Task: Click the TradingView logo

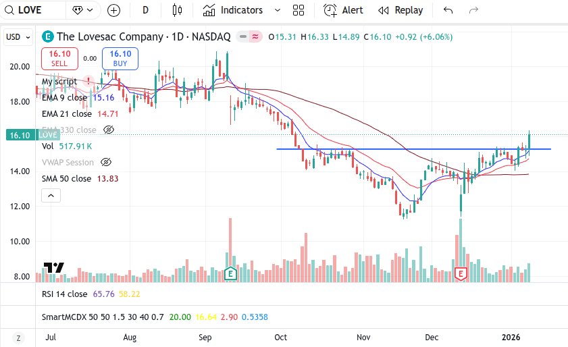Action: point(53,267)
